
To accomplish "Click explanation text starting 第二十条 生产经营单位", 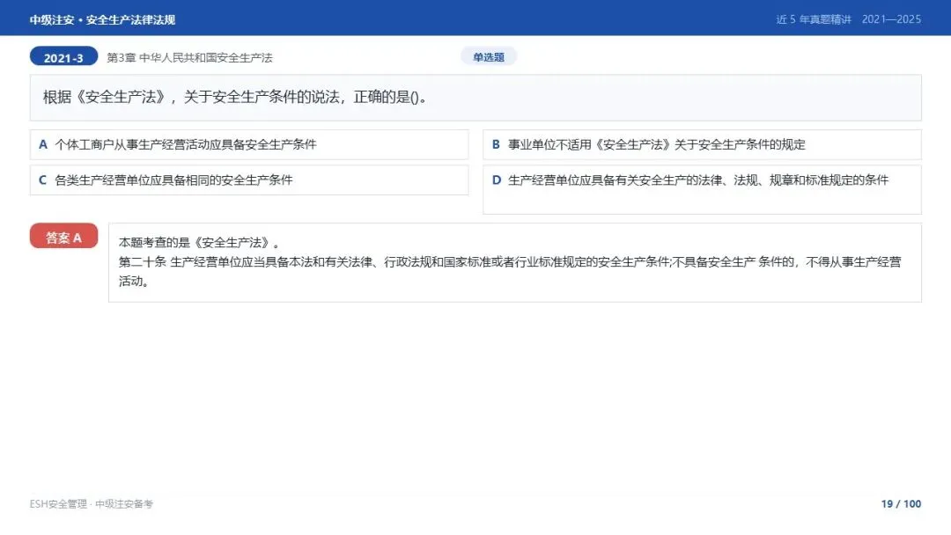I will coord(510,271).
